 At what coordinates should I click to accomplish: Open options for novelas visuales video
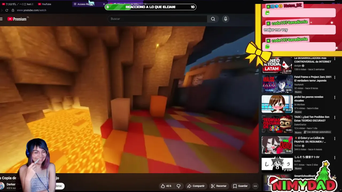[x=335, y=97]
